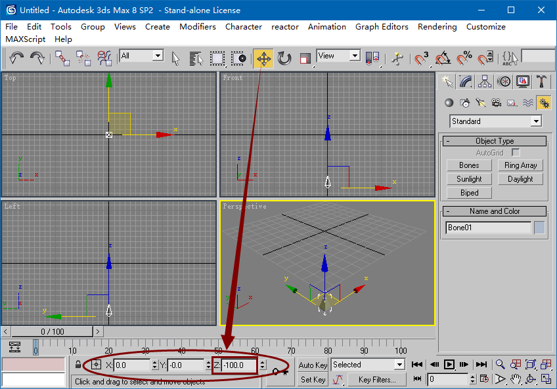Toggle the Spinner Snap icon
557x389 pixels.
[x=485, y=58]
